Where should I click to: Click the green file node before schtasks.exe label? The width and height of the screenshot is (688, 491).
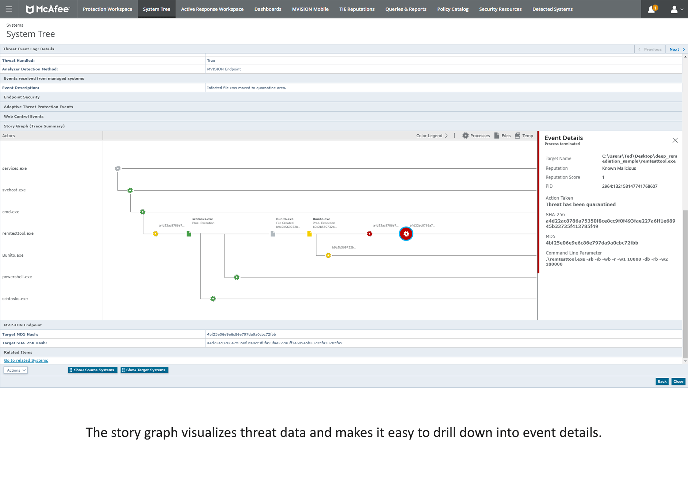pos(189,234)
